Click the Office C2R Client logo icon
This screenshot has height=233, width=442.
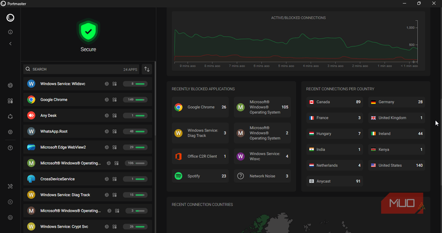point(179,156)
